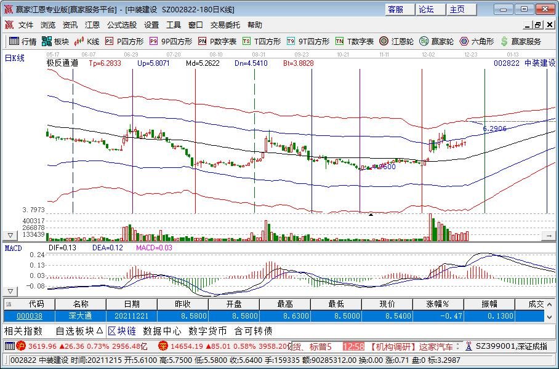Image resolution: width=559 pixels, height=369 pixels.
Task: Click the SZ399001,深证成指 status entry
Action: click(x=511, y=346)
